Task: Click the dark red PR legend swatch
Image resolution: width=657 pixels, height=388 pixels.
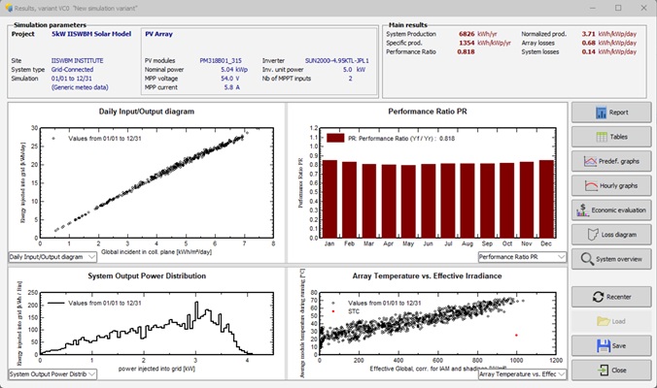Action: click(x=335, y=138)
